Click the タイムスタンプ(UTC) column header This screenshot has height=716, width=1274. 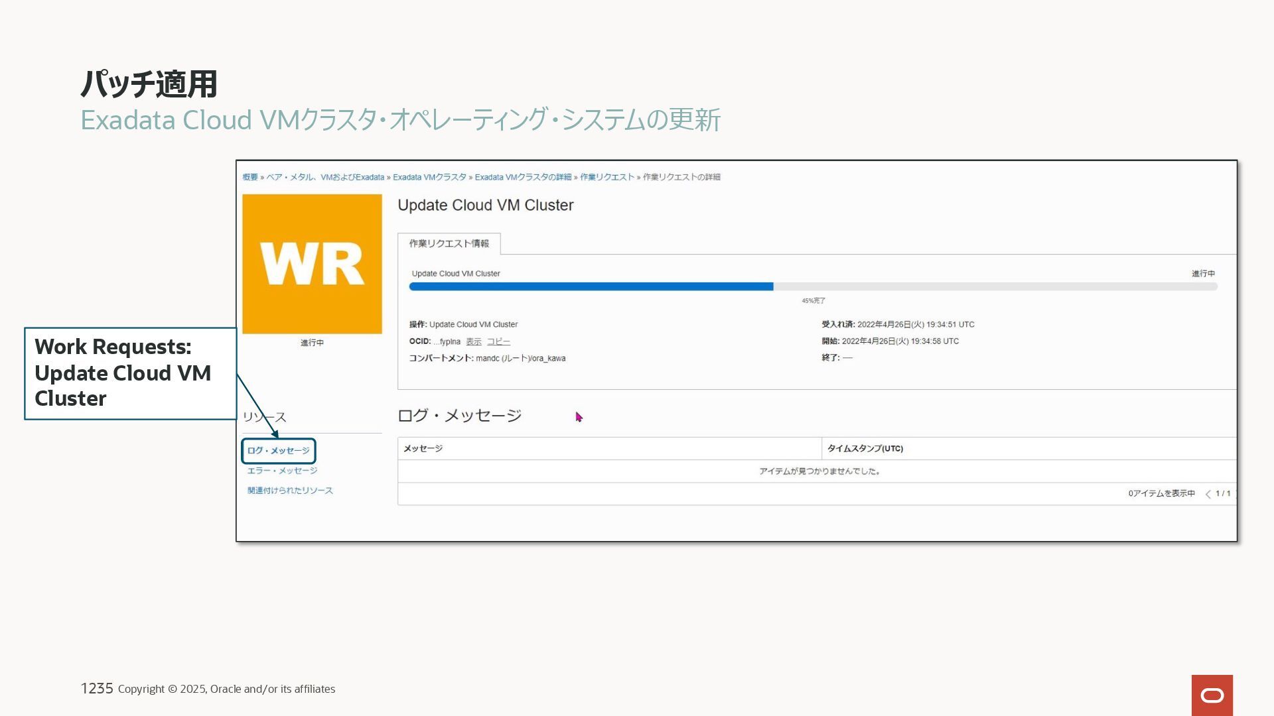tap(865, 449)
